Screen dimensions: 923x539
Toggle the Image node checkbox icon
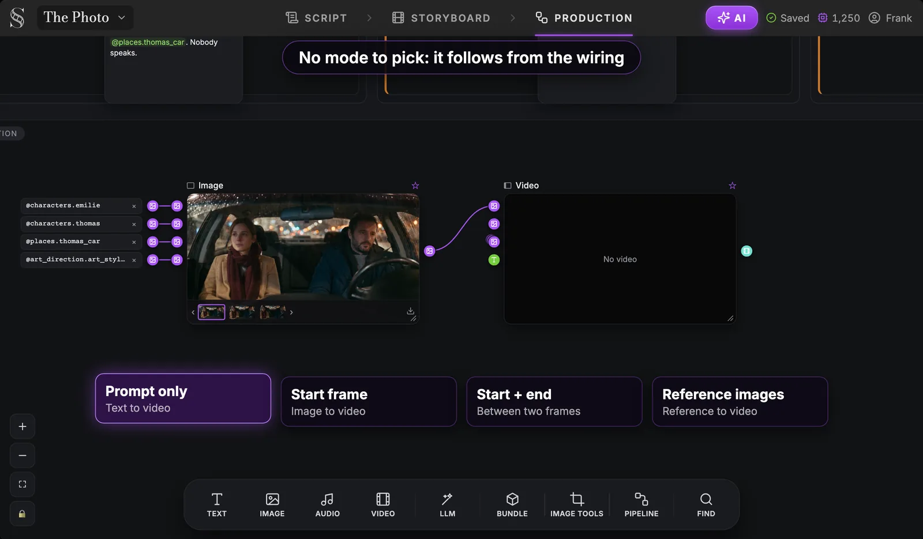tap(190, 186)
